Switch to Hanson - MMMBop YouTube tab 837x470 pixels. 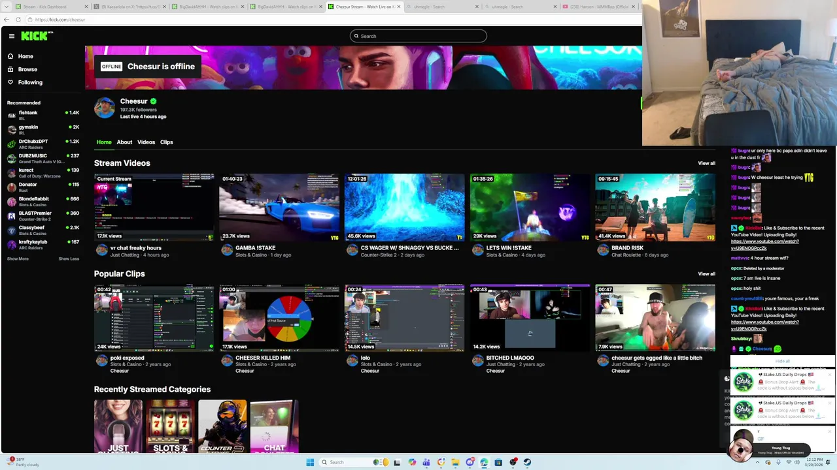pyautogui.click(x=601, y=7)
